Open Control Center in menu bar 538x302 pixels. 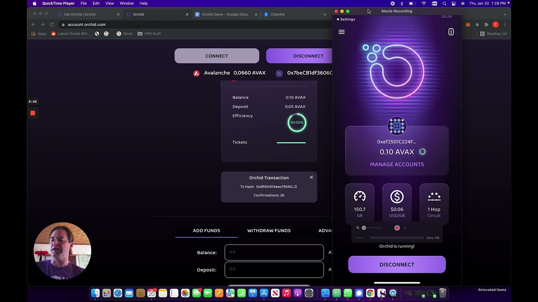(454, 3)
